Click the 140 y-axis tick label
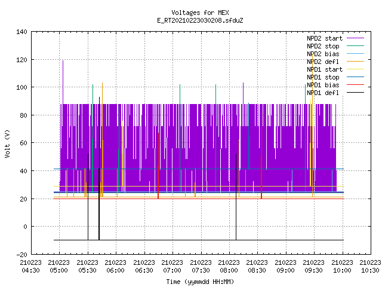This screenshot has height=287, width=382. 21,32
